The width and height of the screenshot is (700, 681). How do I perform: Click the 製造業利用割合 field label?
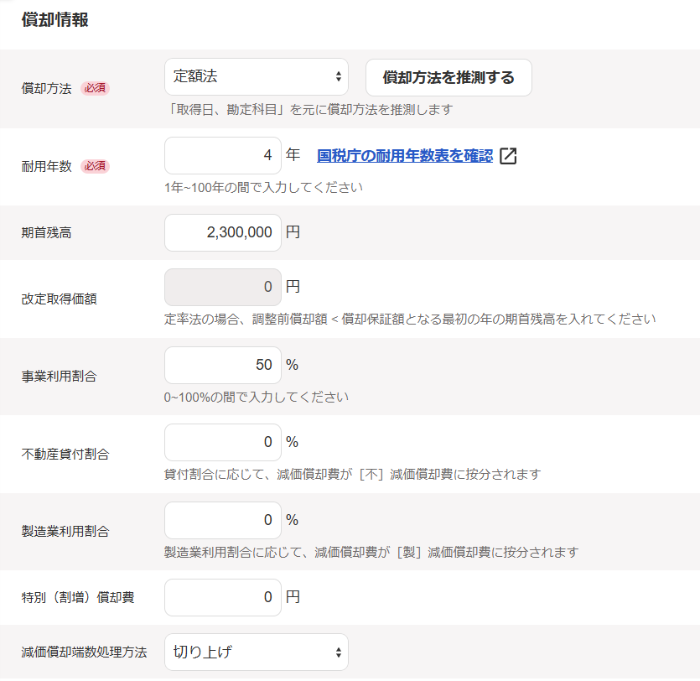[x=65, y=531]
